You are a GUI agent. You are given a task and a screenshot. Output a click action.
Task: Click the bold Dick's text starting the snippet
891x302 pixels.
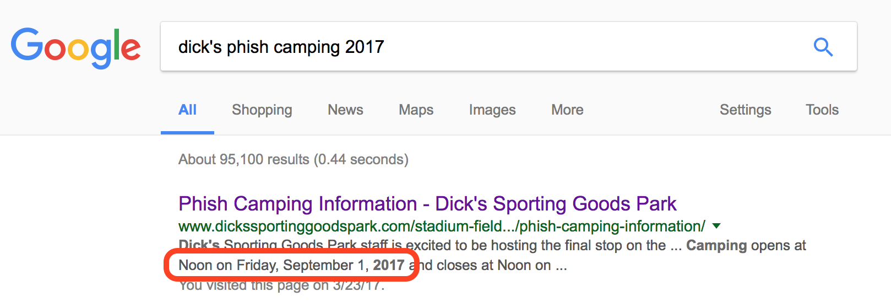[x=199, y=245]
